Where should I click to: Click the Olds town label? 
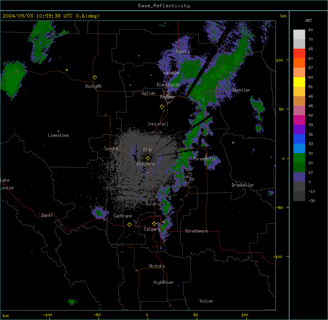tap(148, 150)
